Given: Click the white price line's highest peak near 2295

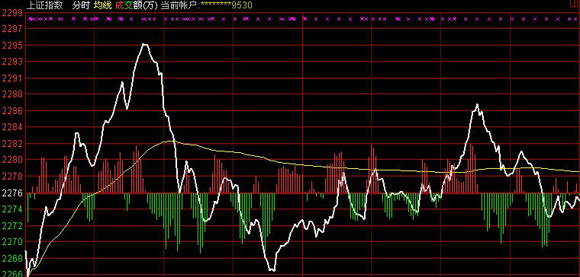Looking at the screenshot, I should click(x=145, y=44).
